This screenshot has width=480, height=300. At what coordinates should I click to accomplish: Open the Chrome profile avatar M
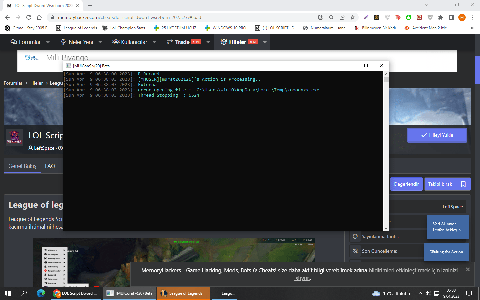pyautogui.click(x=462, y=17)
